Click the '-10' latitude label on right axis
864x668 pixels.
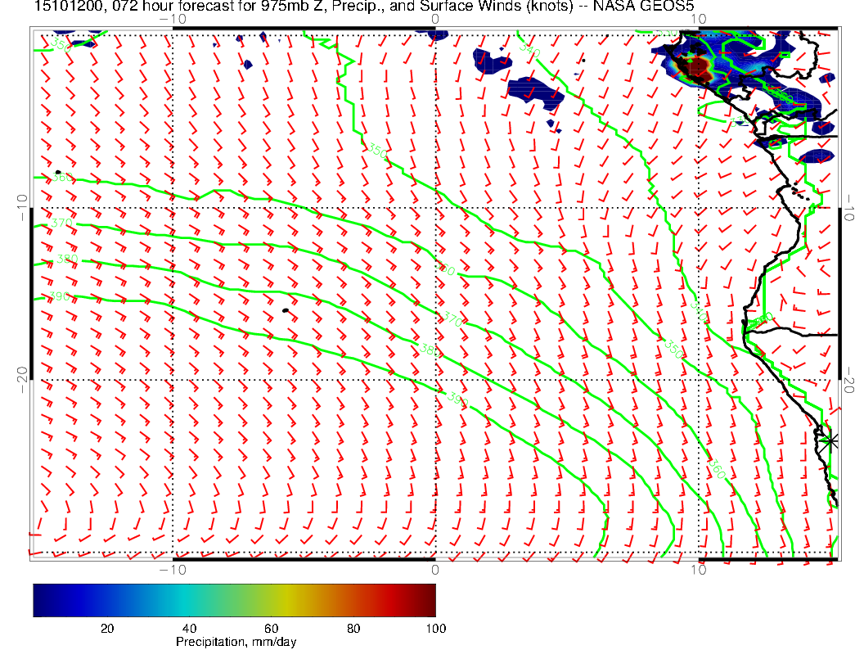pyautogui.click(x=850, y=203)
